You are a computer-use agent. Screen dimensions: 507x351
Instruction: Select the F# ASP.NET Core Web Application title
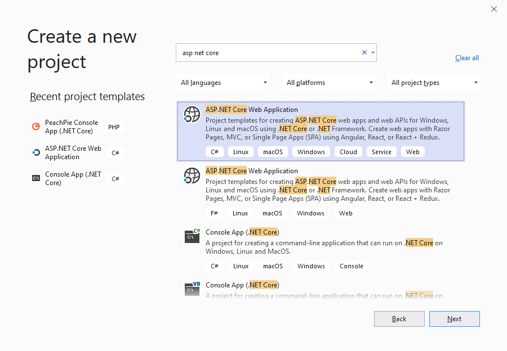[x=252, y=171]
